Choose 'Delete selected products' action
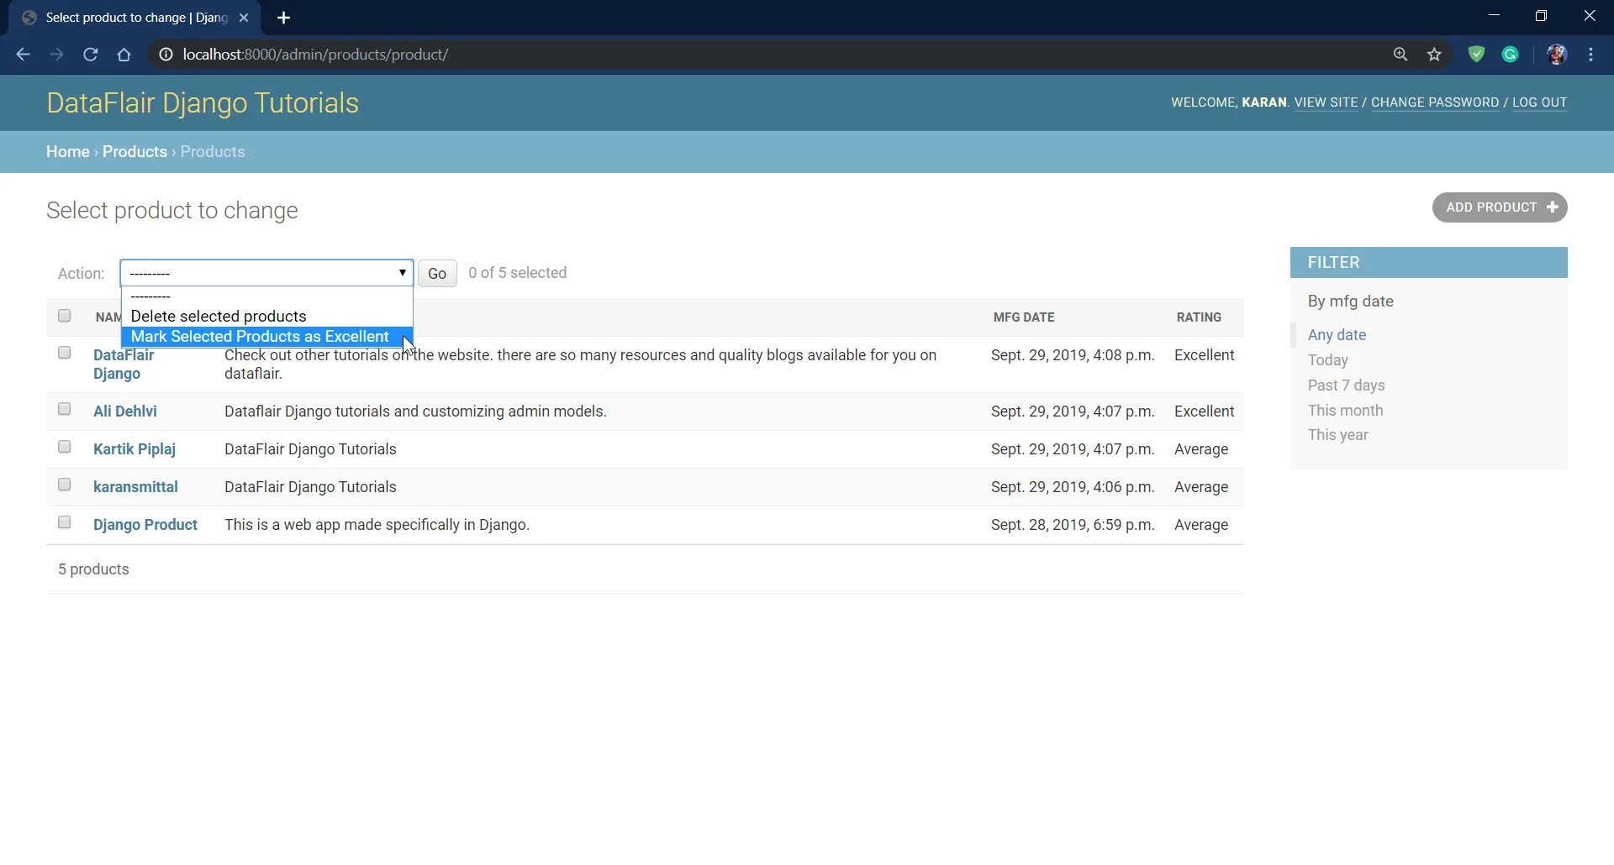 click(267, 317)
